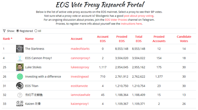The width and height of the screenshot is (198, 110).
Task: Click Luke Stokes profile picture
Action: [x=20, y=67]
